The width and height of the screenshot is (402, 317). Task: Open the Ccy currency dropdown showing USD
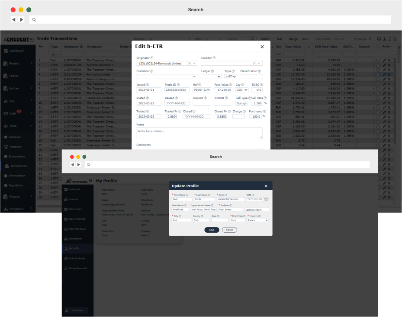point(242,90)
